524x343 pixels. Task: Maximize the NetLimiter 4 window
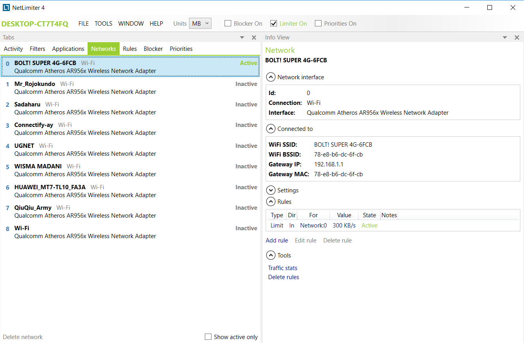coord(490,7)
